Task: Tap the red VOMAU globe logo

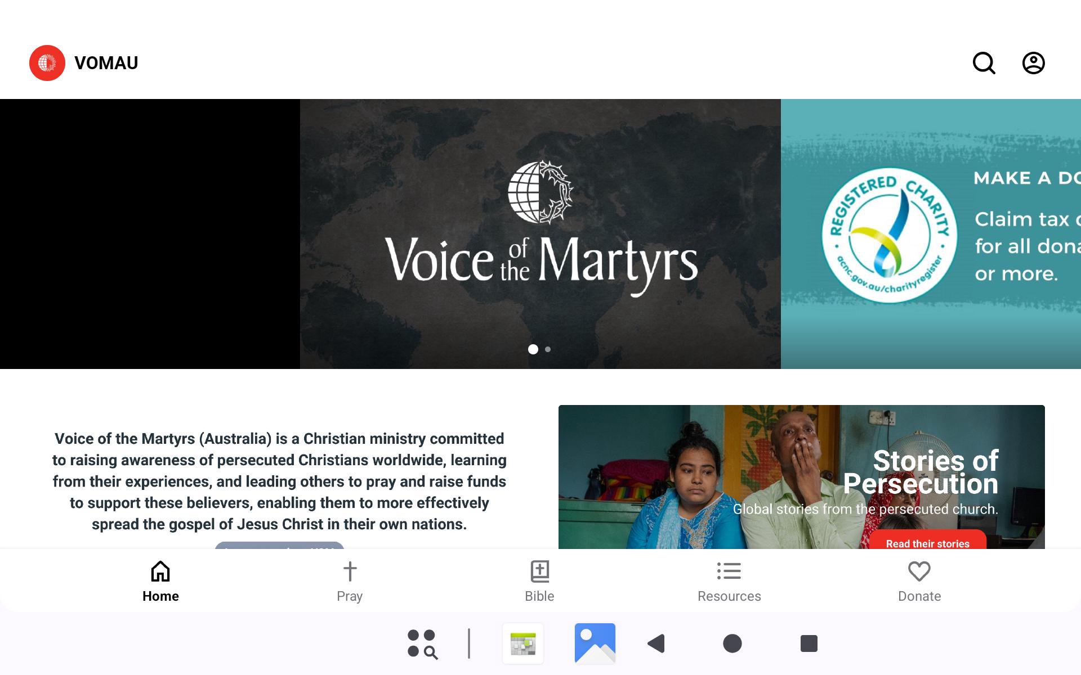Action: [47, 63]
